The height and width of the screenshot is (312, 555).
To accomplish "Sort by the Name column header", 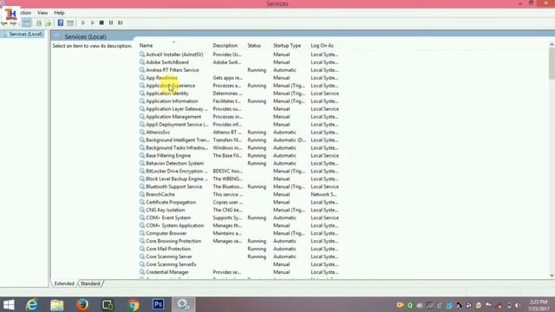I will (x=146, y=46).
